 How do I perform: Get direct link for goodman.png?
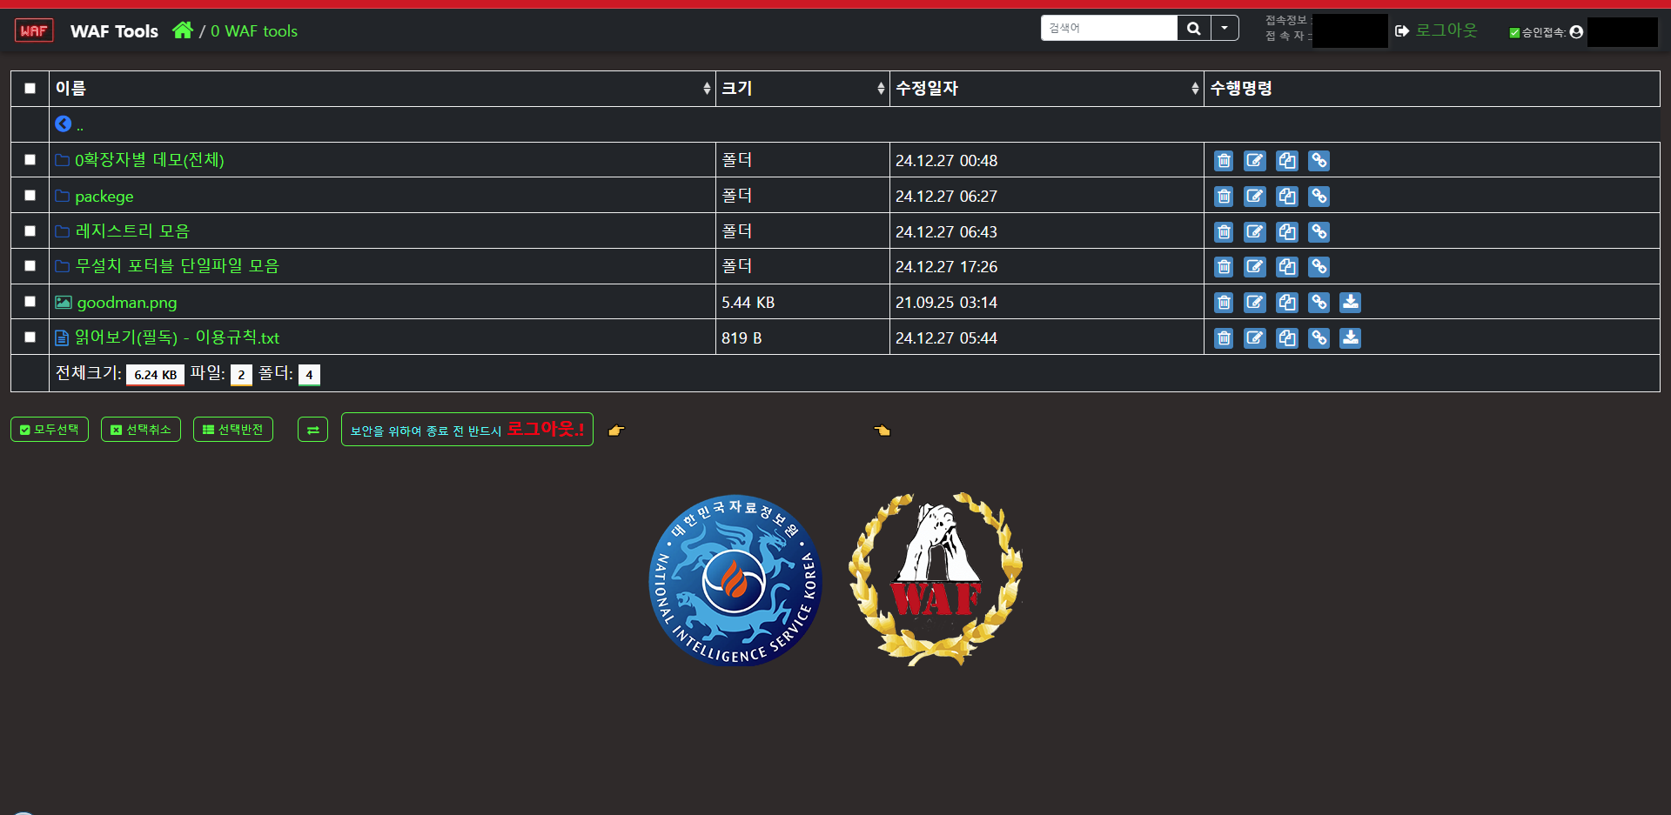pyautogui.click(x=1319, y=303)
